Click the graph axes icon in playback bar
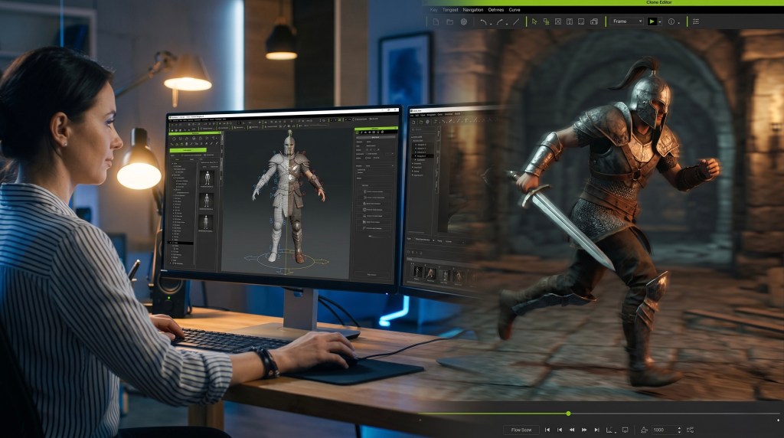 point(609,430)
